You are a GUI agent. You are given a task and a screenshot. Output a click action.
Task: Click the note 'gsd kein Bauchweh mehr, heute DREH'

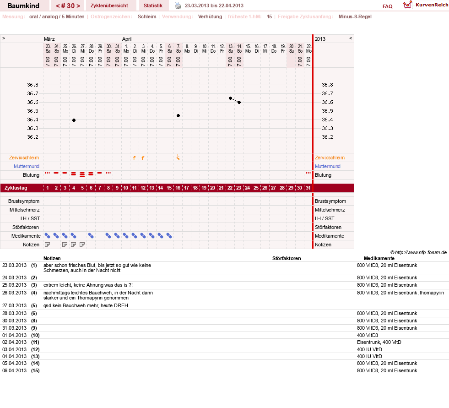coord(86,305)
